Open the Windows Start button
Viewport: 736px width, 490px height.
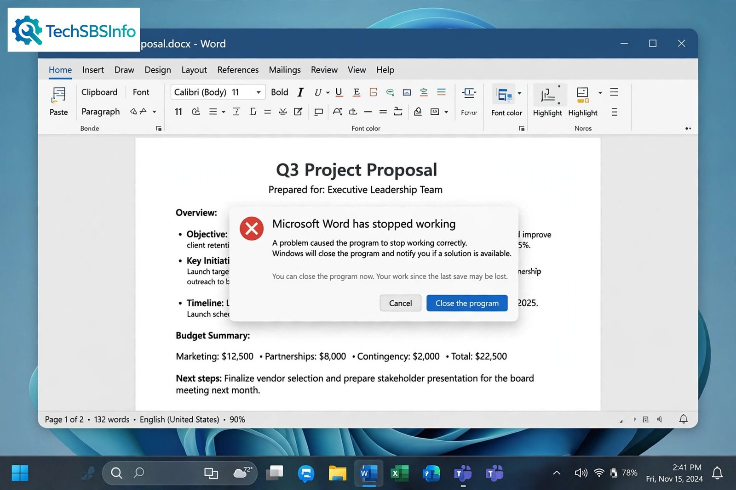20,473
